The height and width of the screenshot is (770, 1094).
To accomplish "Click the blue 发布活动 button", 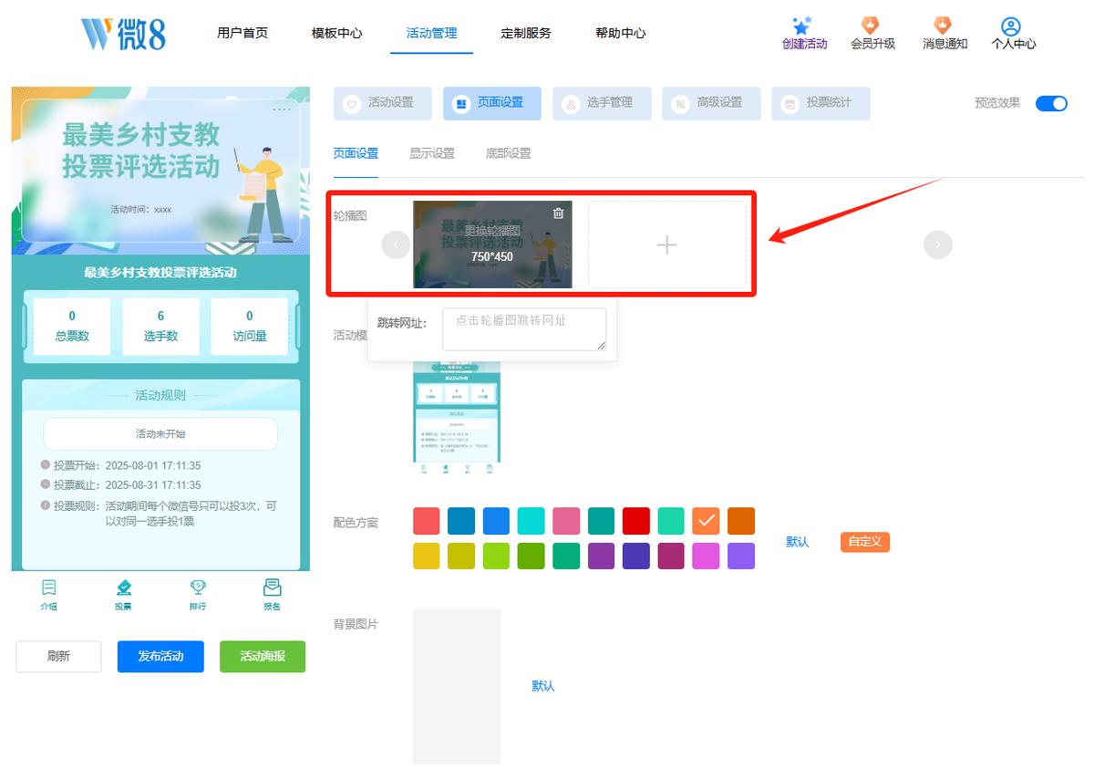I will 160,656.
